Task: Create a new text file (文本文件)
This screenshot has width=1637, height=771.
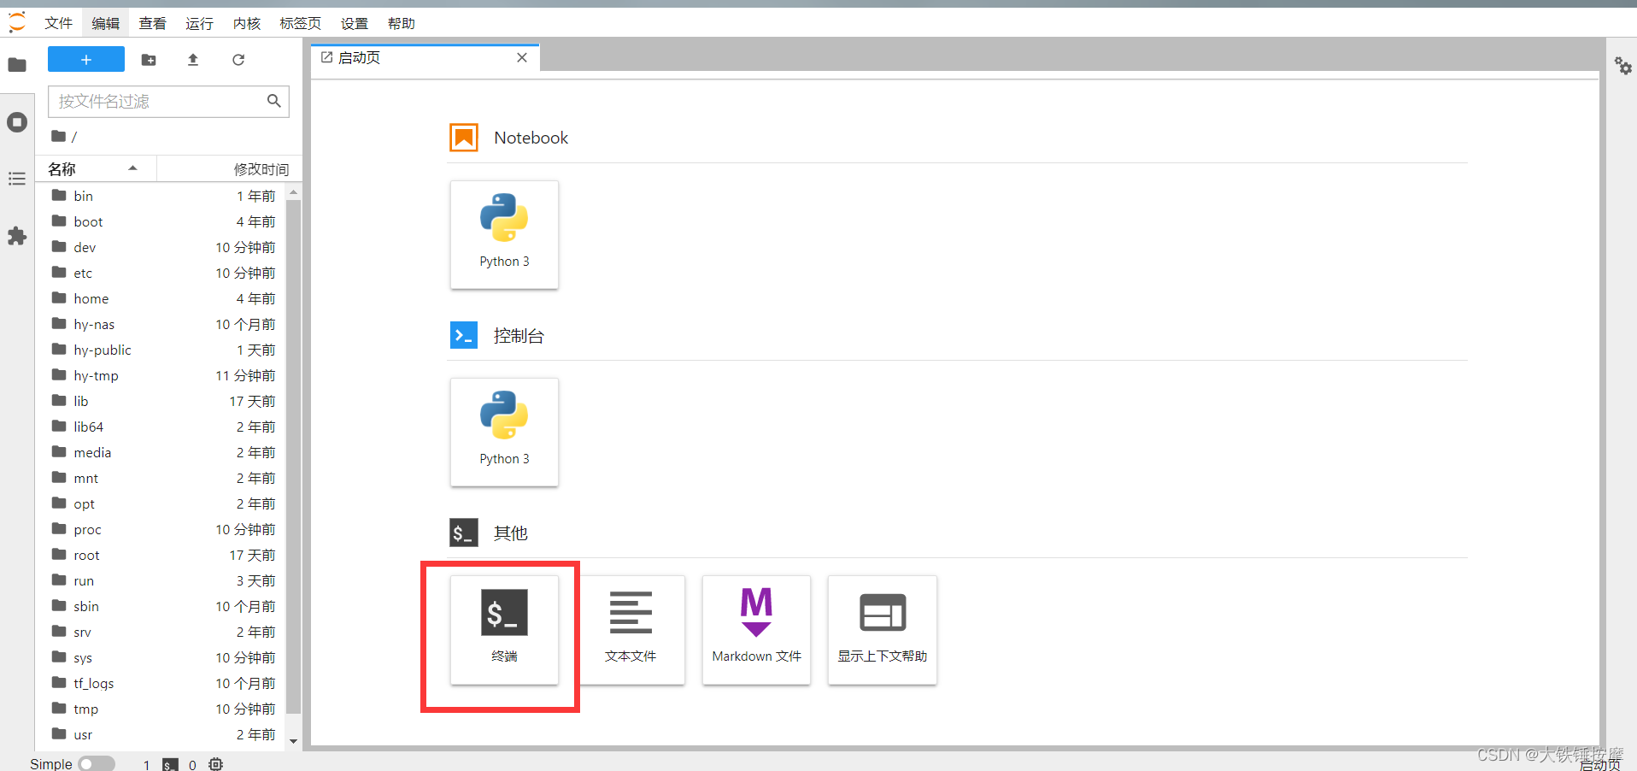Action: [x=631, y=630]
